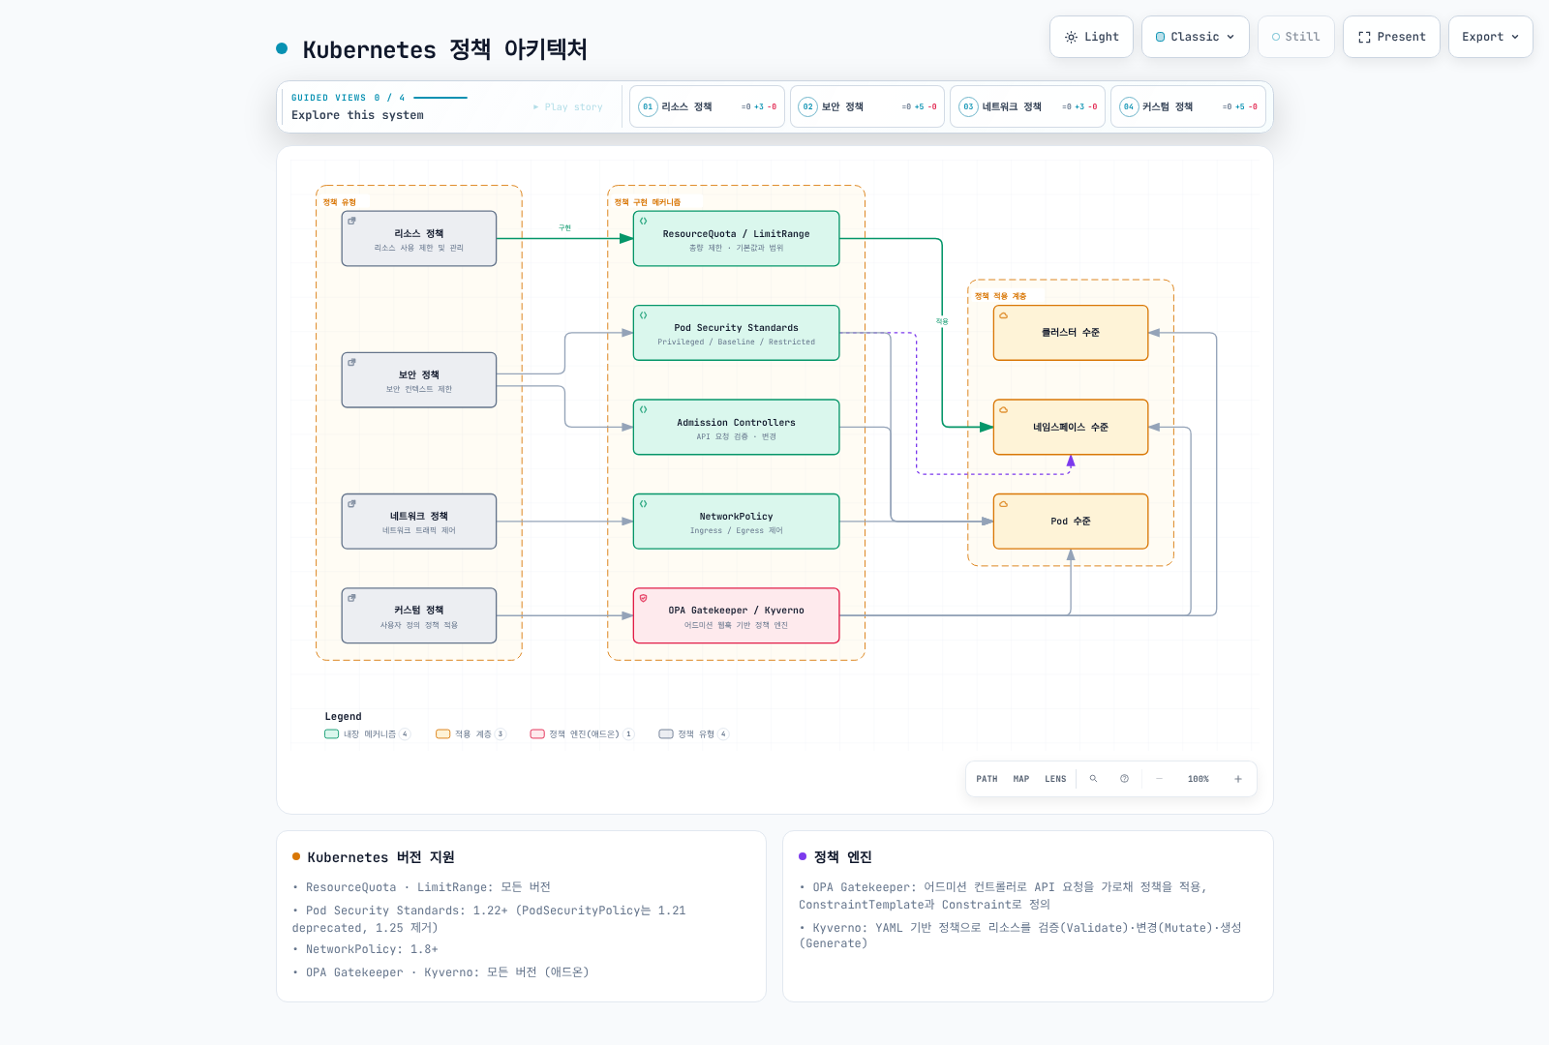Select guided view 02 보안 정책

tap(867, 106)
